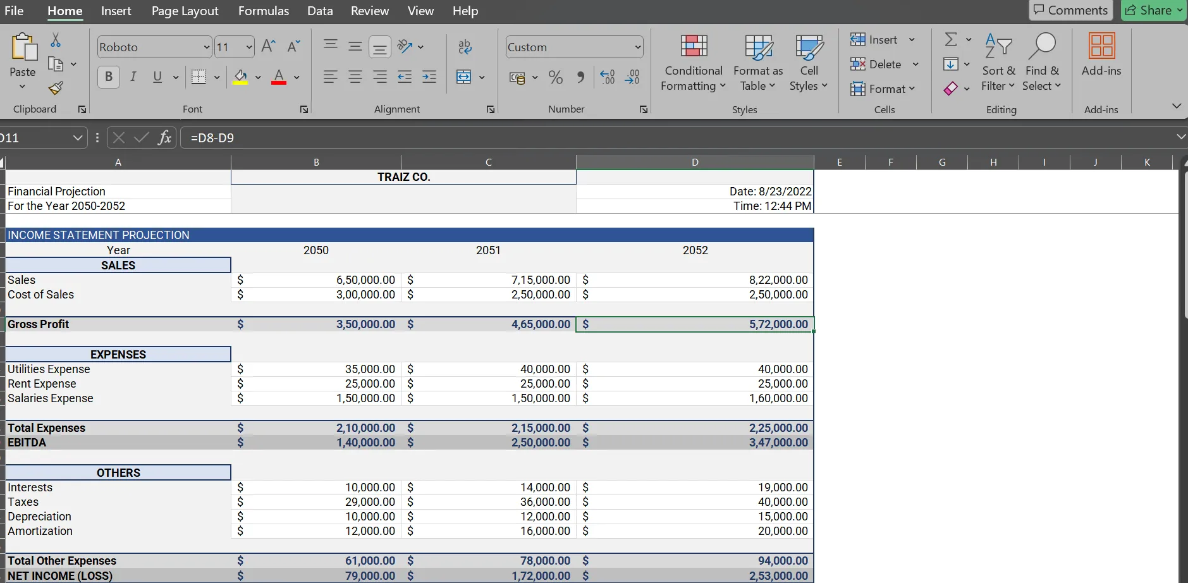Select column D header

(695, 162)
